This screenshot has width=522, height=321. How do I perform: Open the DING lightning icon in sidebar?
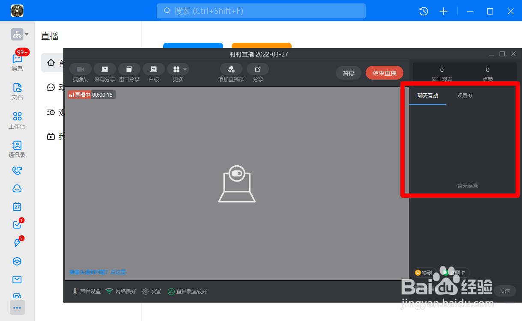[17, 243]
